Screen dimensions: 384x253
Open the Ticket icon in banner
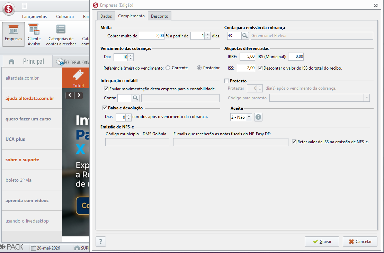78,78
